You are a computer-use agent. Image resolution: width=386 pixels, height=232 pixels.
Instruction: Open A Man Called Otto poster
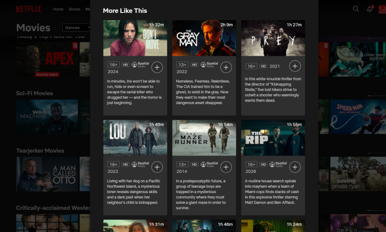pyautogui.click(x=47, y=174)
